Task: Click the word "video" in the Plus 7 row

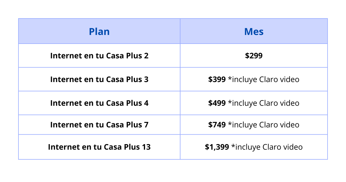Action: point(290,125)
